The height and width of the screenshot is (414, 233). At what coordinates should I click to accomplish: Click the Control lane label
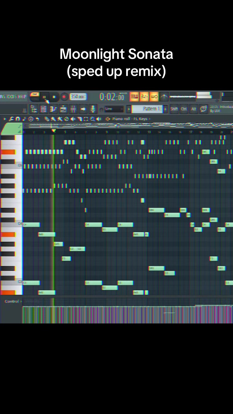[12, 301]
